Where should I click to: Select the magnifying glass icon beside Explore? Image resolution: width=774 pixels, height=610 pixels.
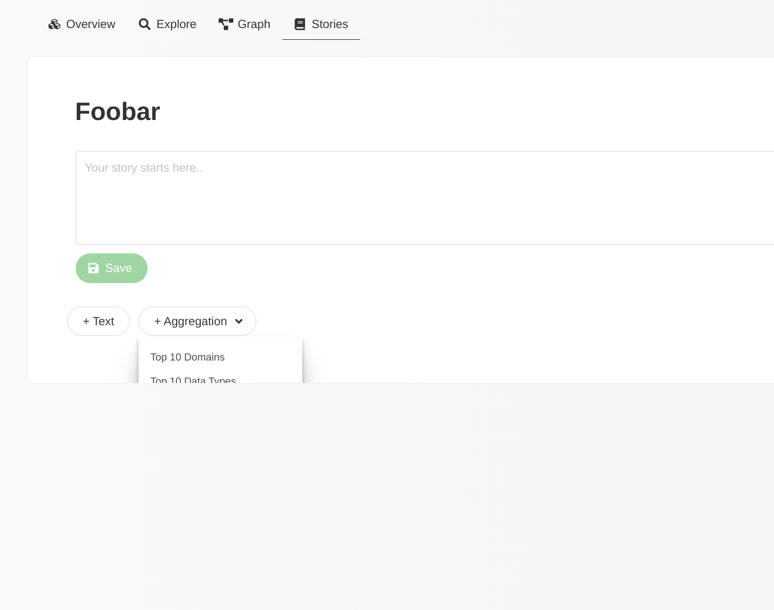pyautogui.click(x=144, y=24)
